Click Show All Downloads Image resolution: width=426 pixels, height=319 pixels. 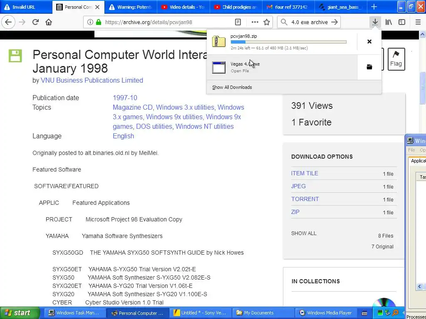[x=232, y=87]
